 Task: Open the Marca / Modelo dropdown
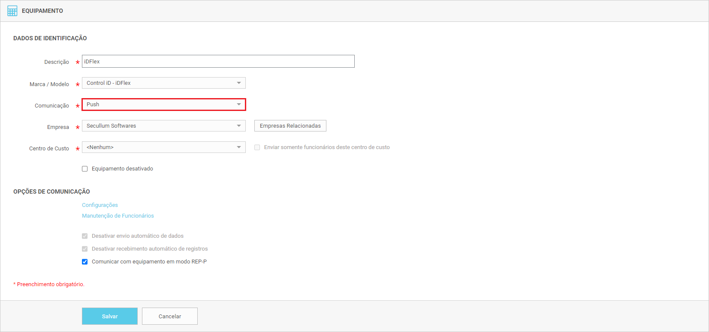pyautogui.click(x=163, y=83)
